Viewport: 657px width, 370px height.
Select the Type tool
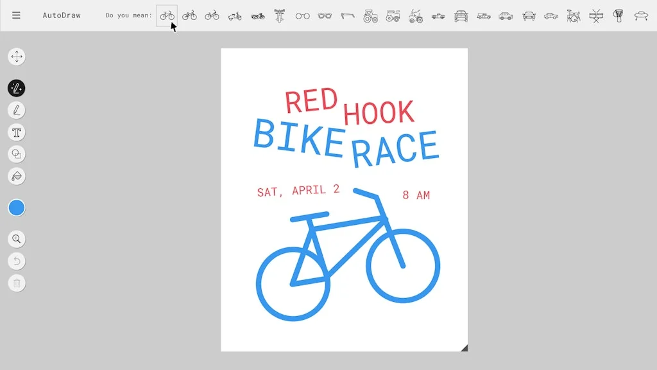[17, 132]
